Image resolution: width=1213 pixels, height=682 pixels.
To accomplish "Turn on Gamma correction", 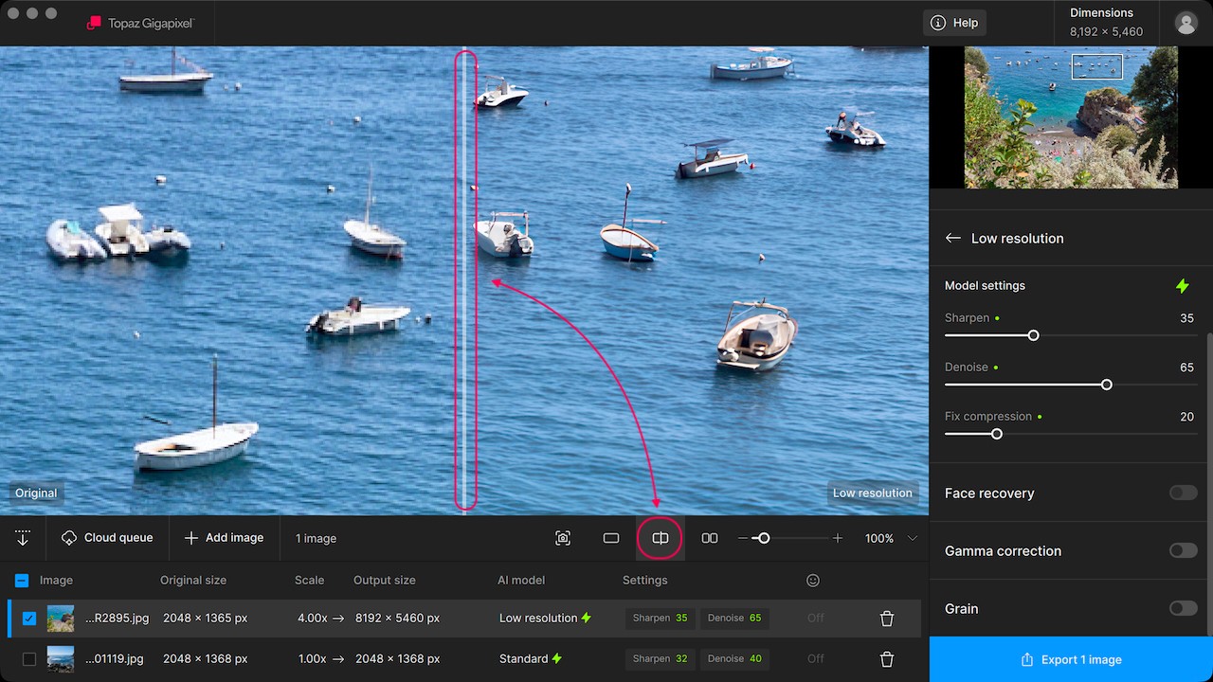I will pyautogui.click(x=1183, y=550).
